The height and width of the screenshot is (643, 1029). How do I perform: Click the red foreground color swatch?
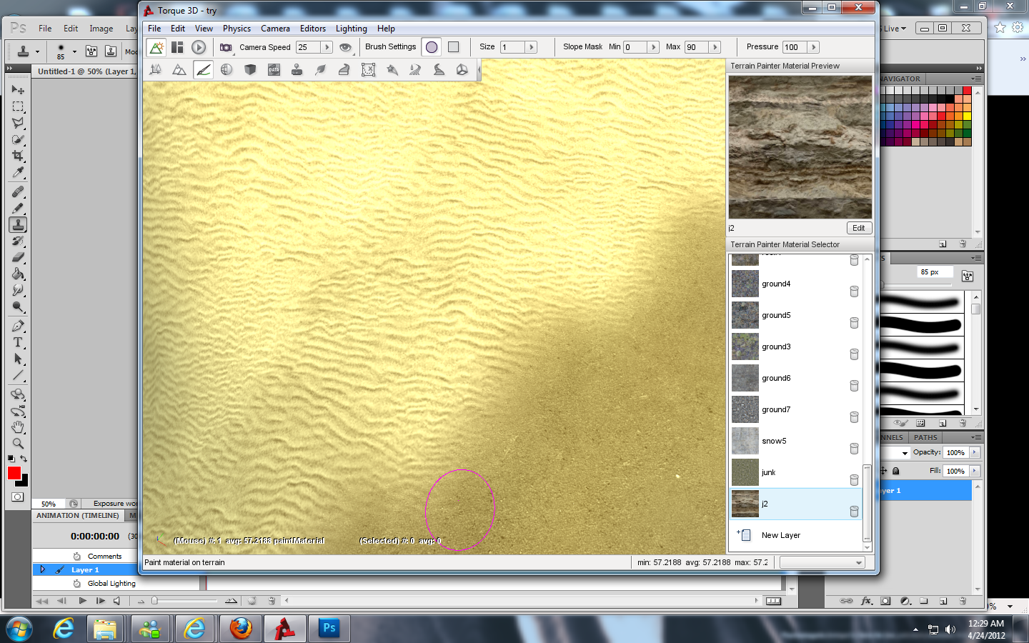[14, 473]
